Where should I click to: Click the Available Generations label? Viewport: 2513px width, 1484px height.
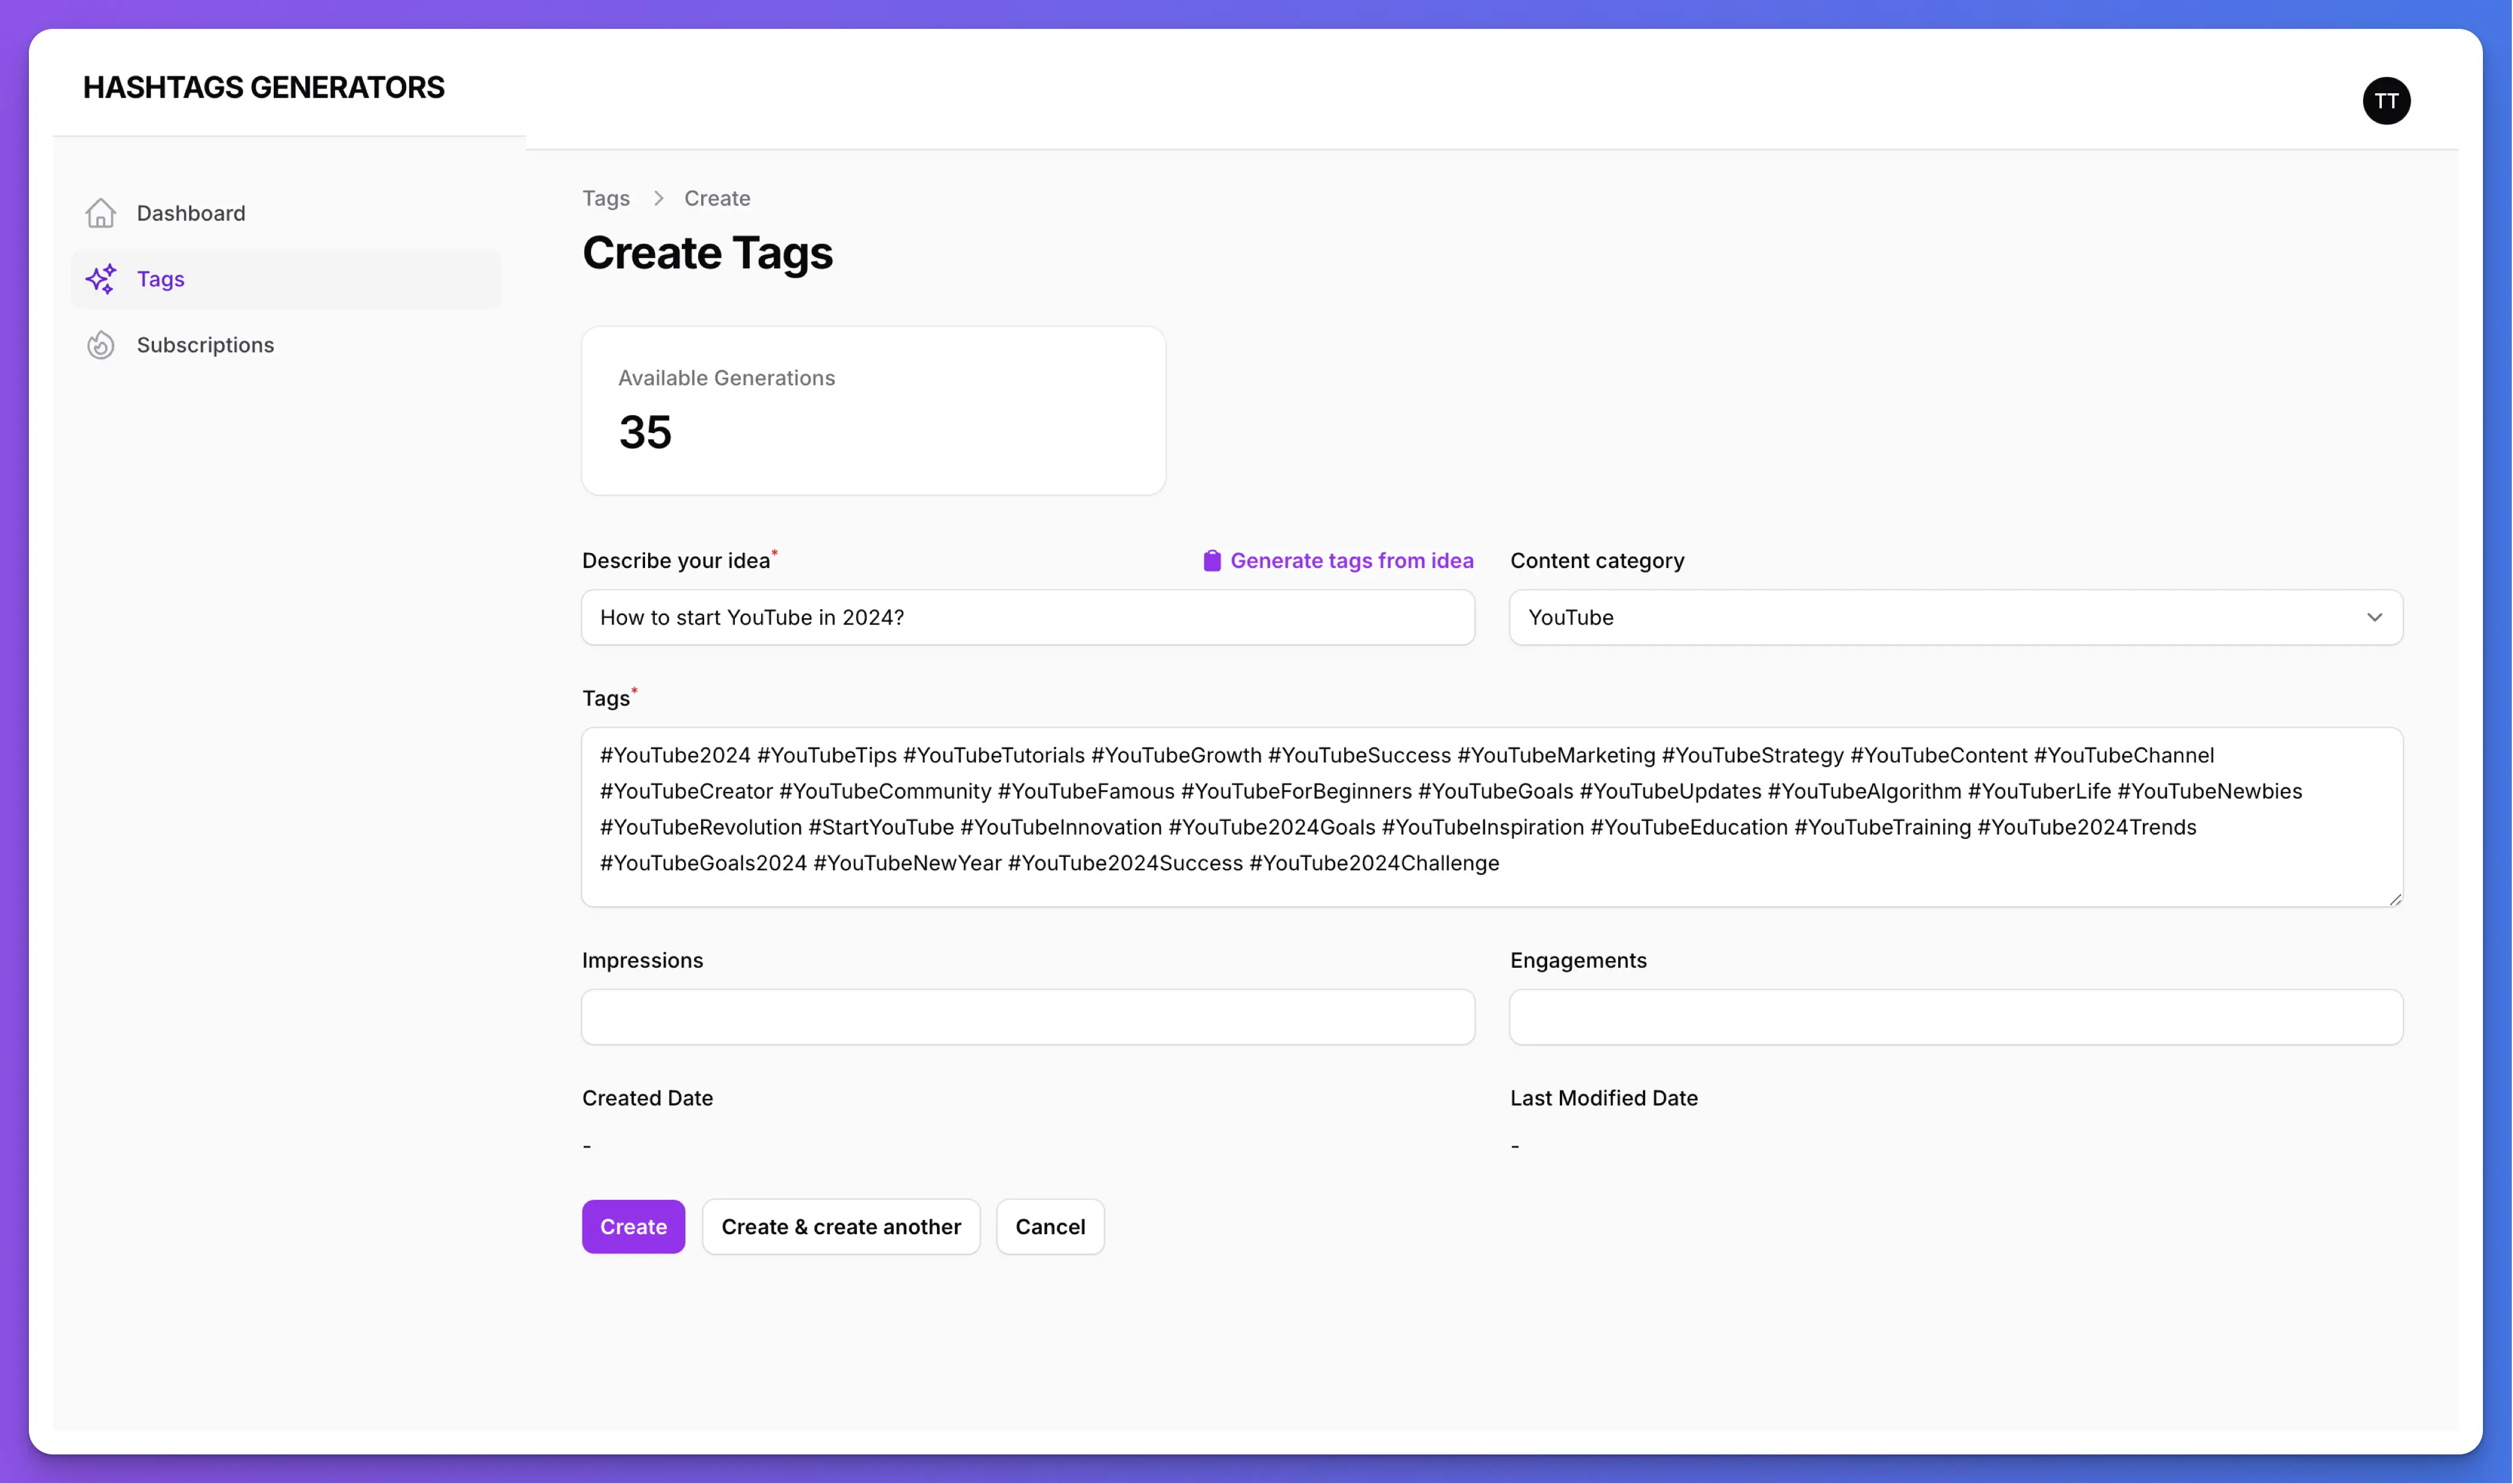[x=726, y=378]
